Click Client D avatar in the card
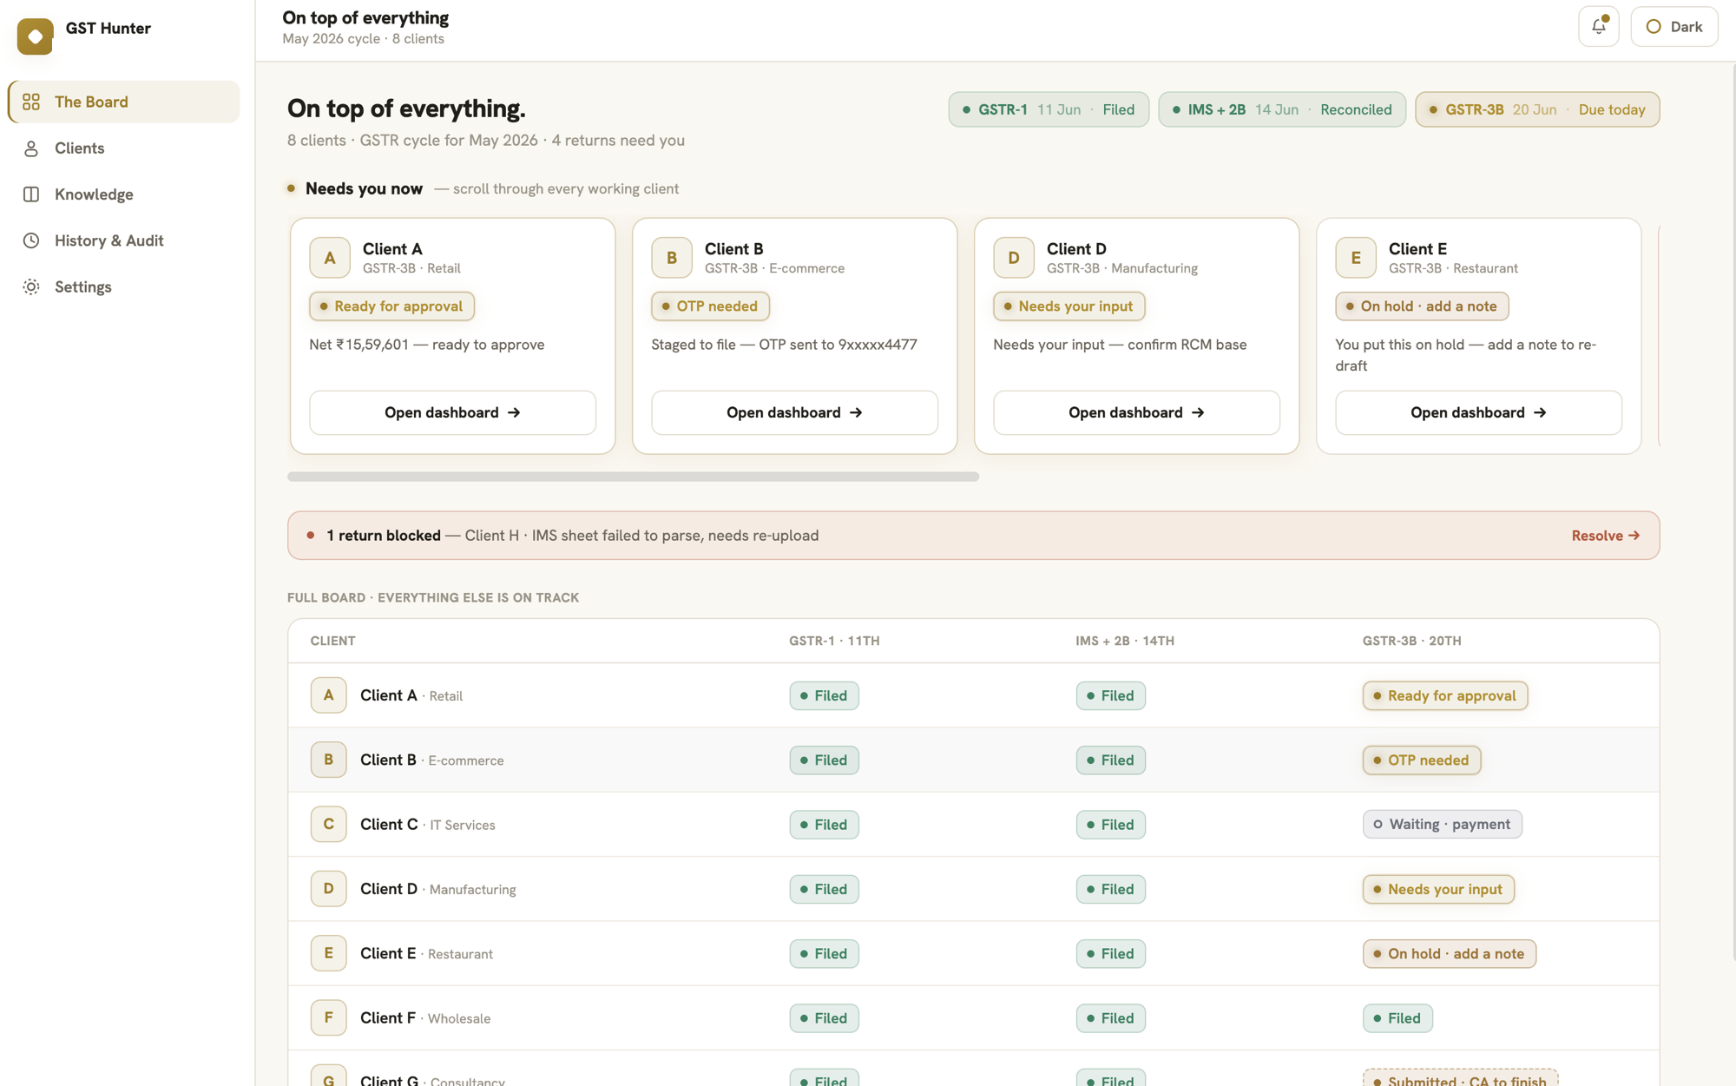 1014,258
